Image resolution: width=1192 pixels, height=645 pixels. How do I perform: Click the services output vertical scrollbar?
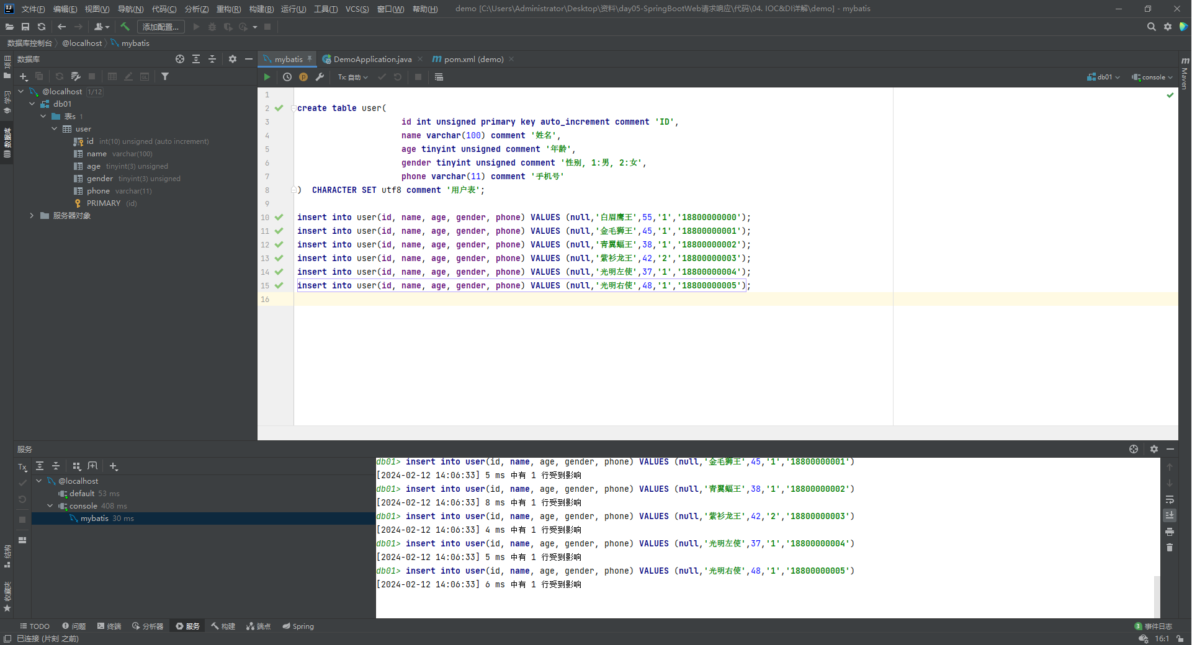[x=1157, y=595]
